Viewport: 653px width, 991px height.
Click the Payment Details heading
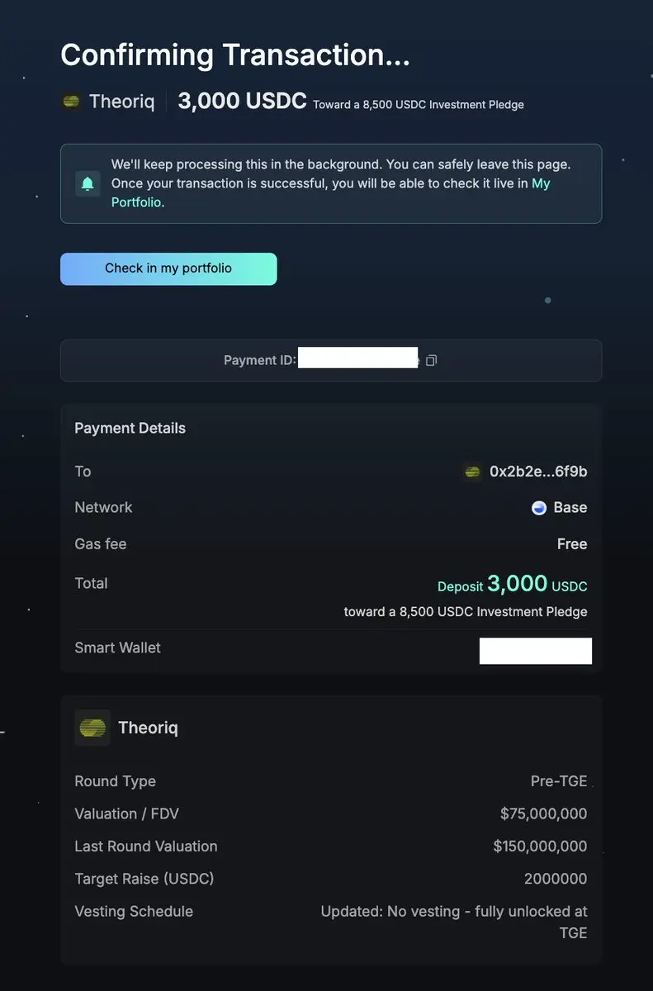pos(130,428)
